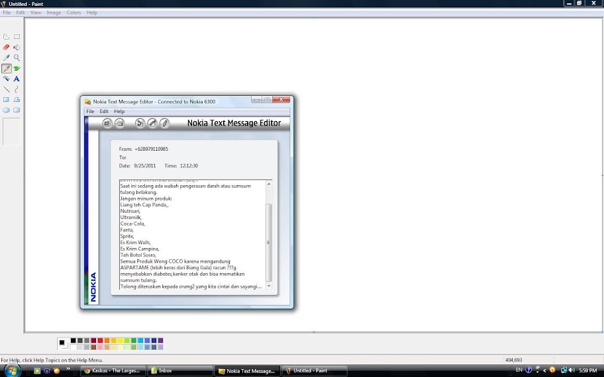Activate the Text tool
This screenshot has height=377, width=604.
17,79
